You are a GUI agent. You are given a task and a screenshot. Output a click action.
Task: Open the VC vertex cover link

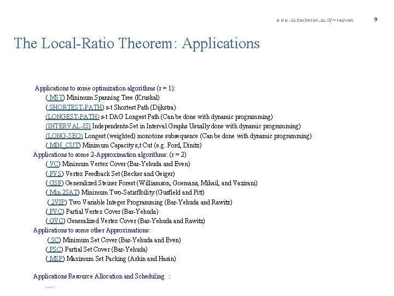(53, 164)
